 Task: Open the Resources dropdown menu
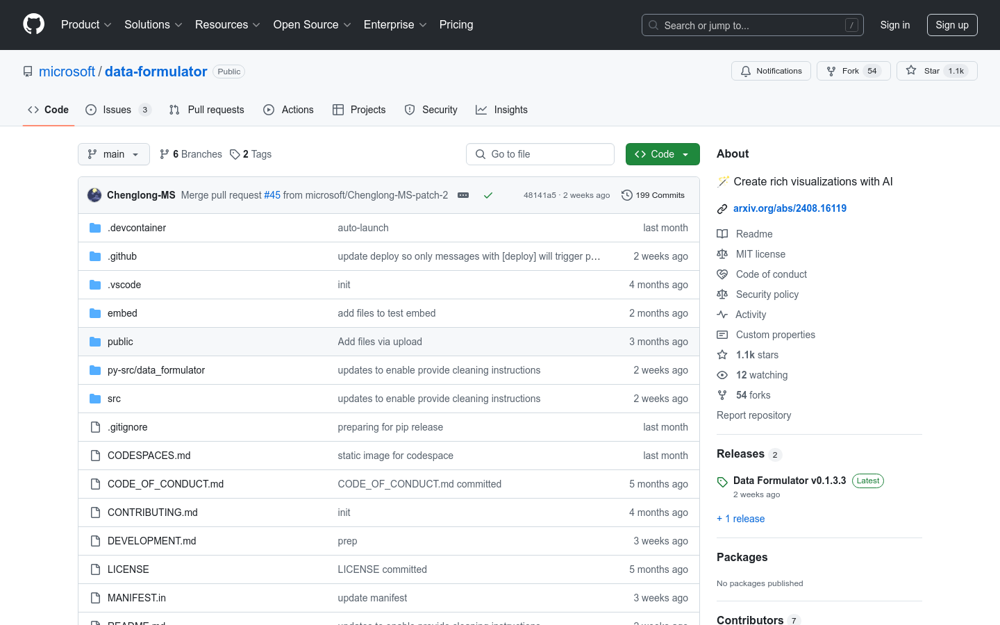[228, 24]
